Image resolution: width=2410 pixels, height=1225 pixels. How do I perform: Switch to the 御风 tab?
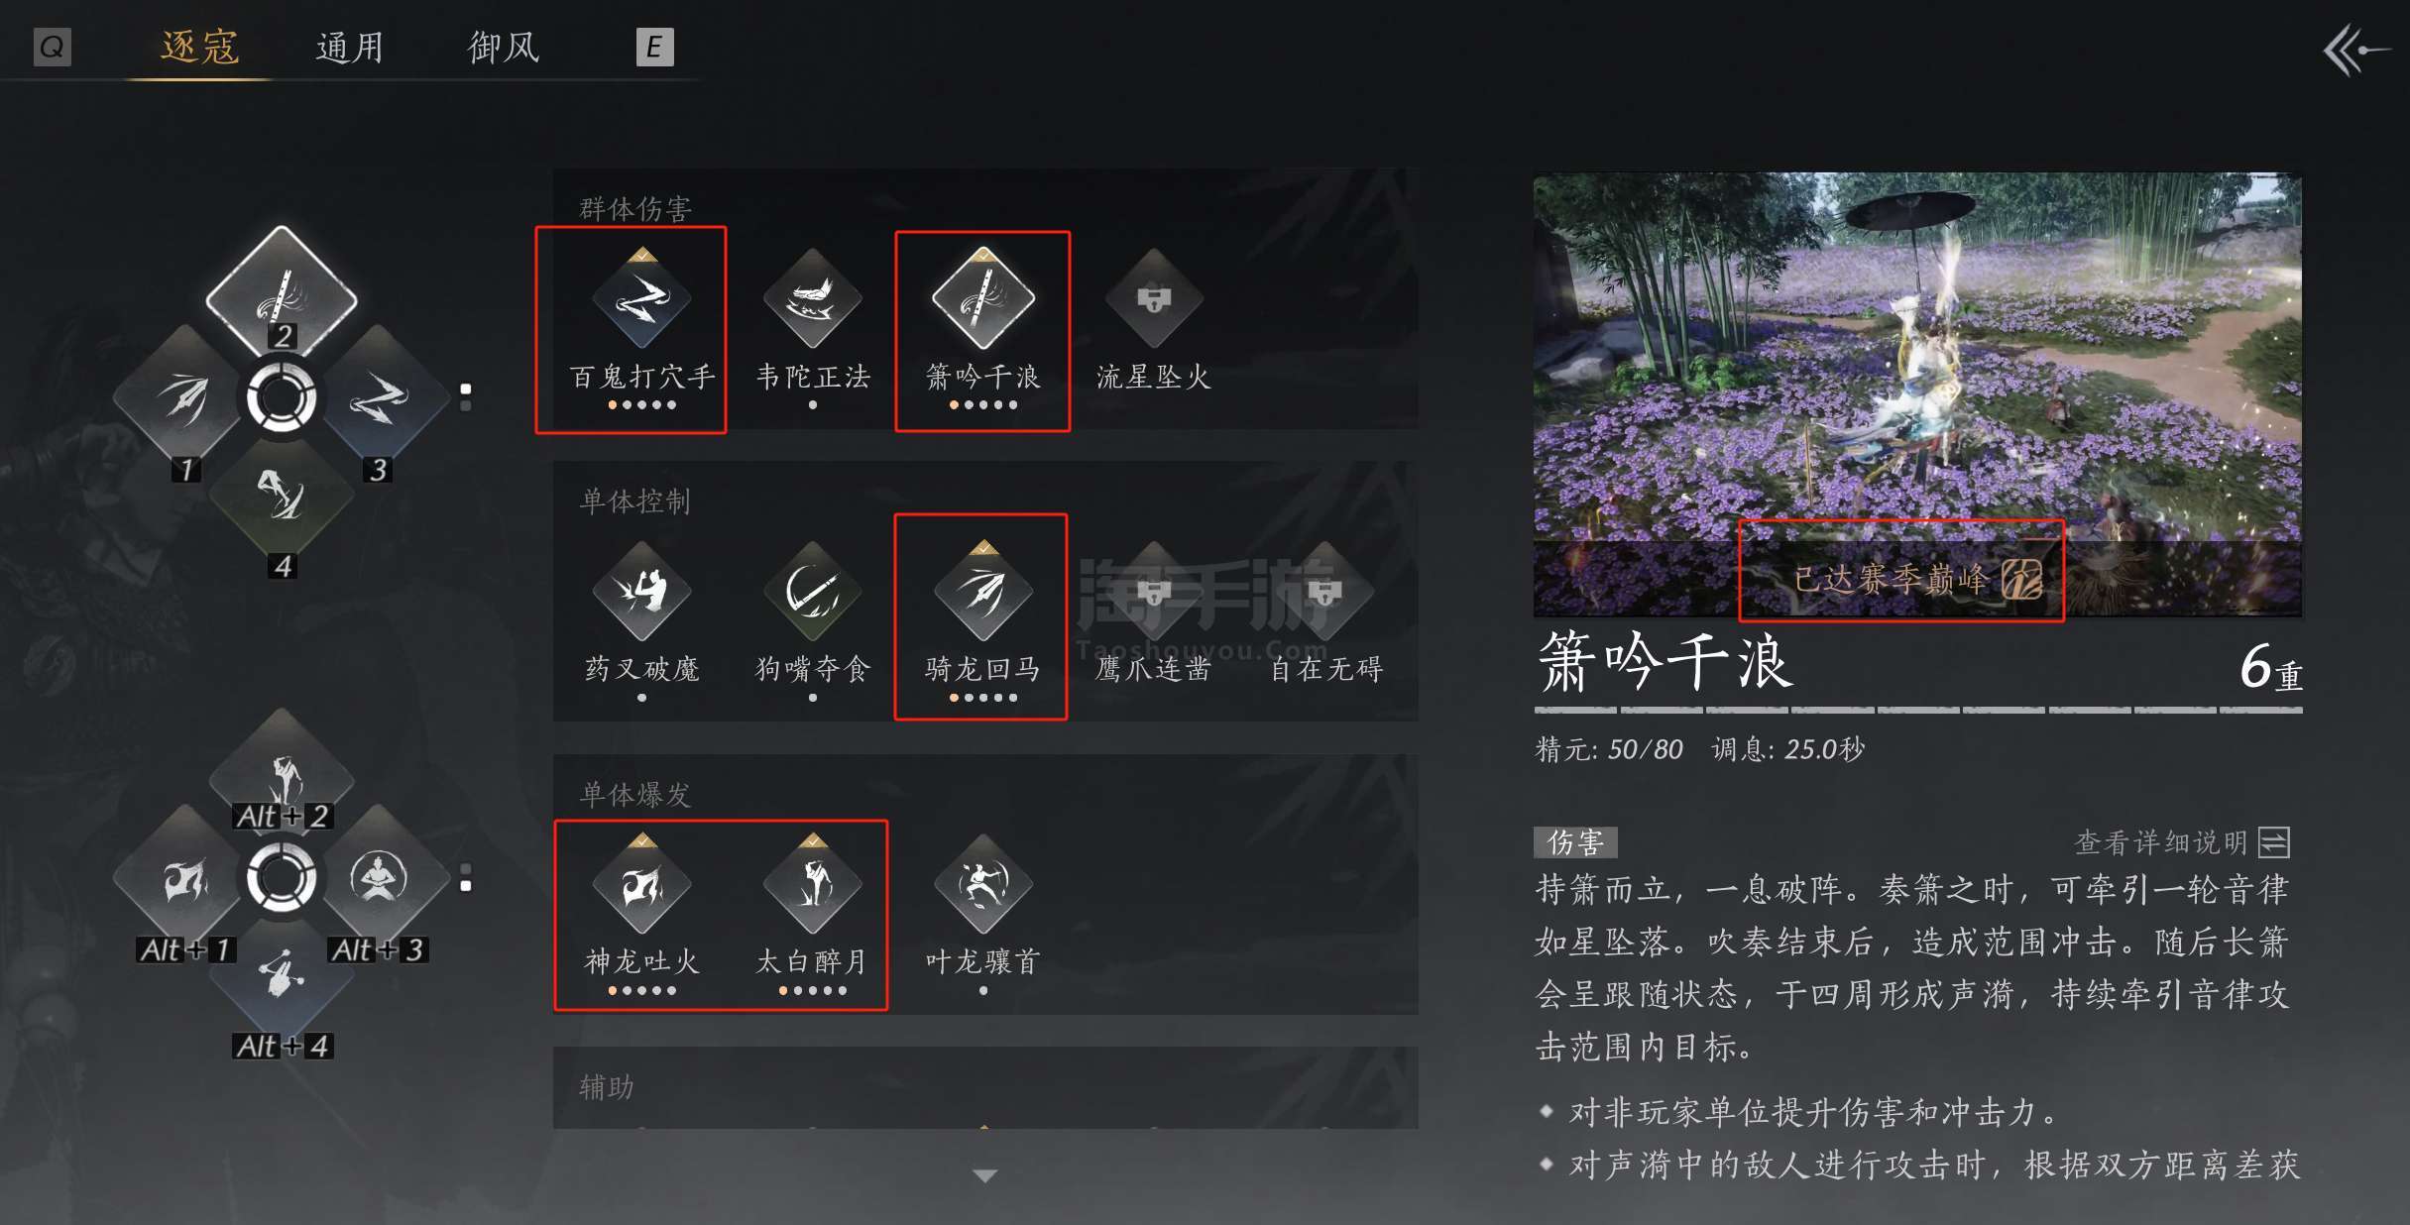point(504,47)
